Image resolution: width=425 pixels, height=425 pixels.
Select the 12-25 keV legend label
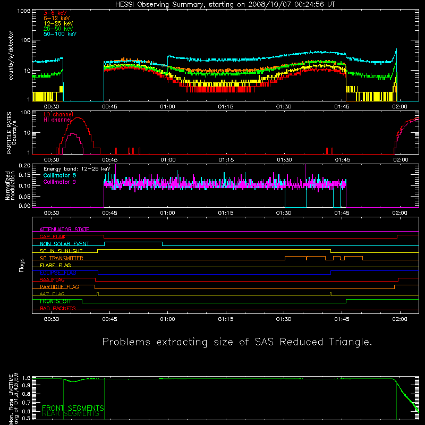58,23
